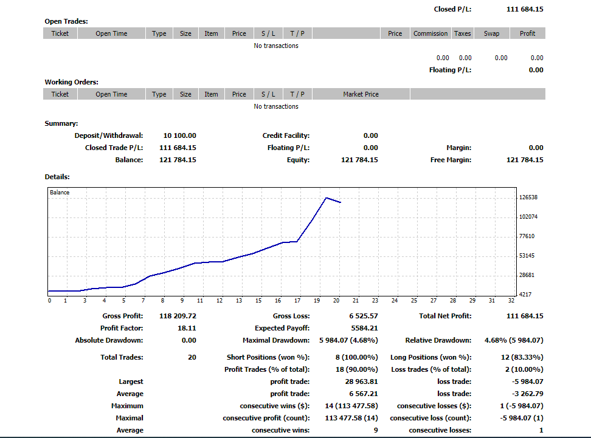Click the largest profit trade value 28 963.81
The height and width of the screenshot is (438, 591).
click(x=361, y=382)
